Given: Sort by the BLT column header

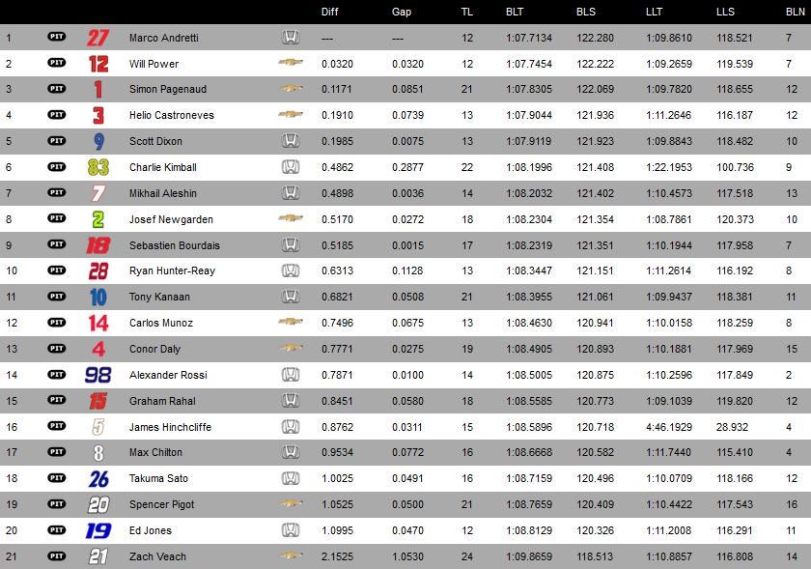Looking at the screenshot, I should pyautogui.click(x=515, y=12).
